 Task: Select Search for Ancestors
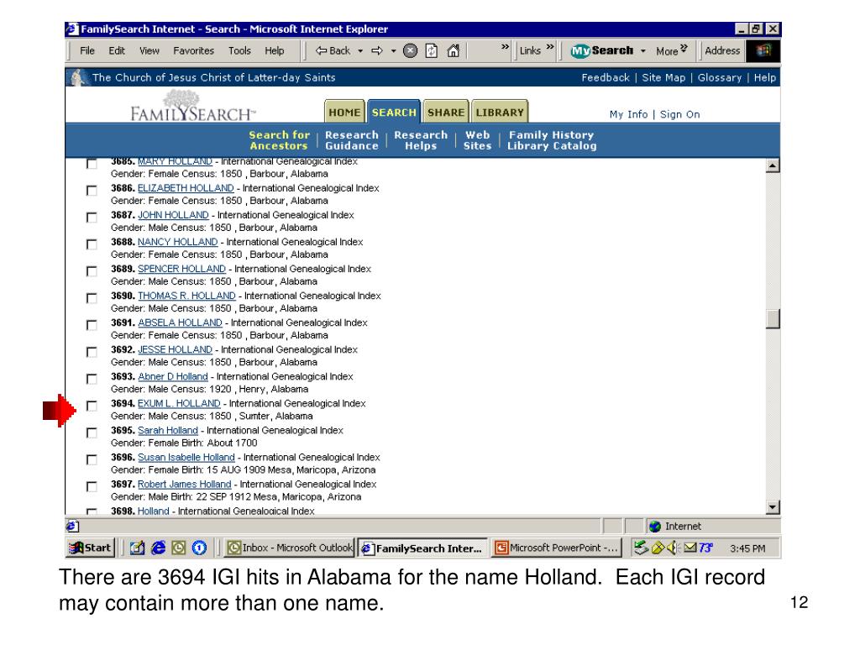pyautogui.click(x=279, y=140)
